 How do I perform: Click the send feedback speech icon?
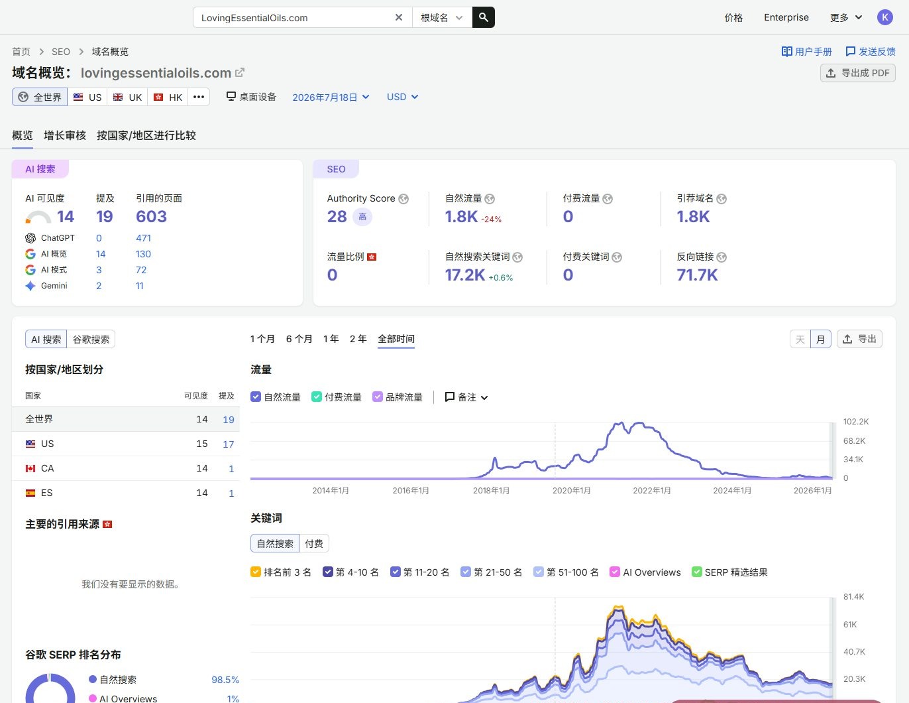click(851, 51)
